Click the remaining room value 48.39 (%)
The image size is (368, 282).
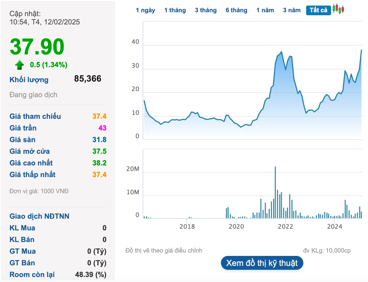click(91, 275)
